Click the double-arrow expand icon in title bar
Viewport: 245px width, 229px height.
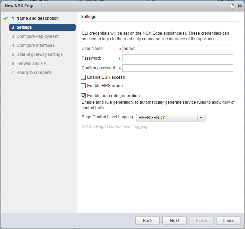coord(240,6)
